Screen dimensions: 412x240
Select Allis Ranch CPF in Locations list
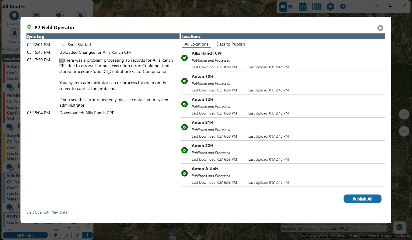(x=207, y=53)
